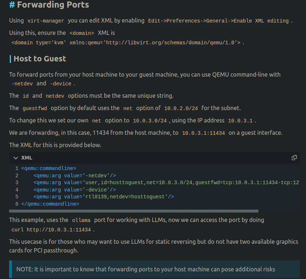
Task: Click code line 3 with id=hosttoguest
Action: click(x=166, y=183)
